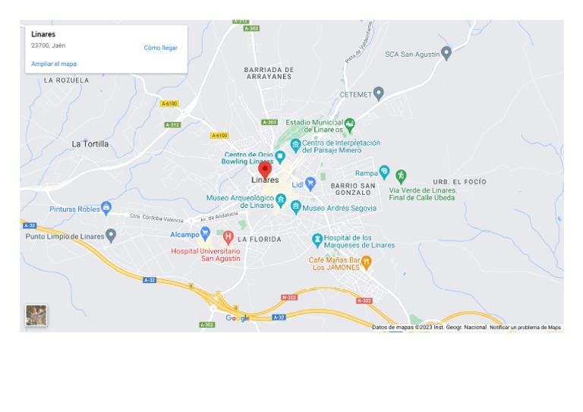Open the Hospital de los Marqueses marker

pos(317,241)
